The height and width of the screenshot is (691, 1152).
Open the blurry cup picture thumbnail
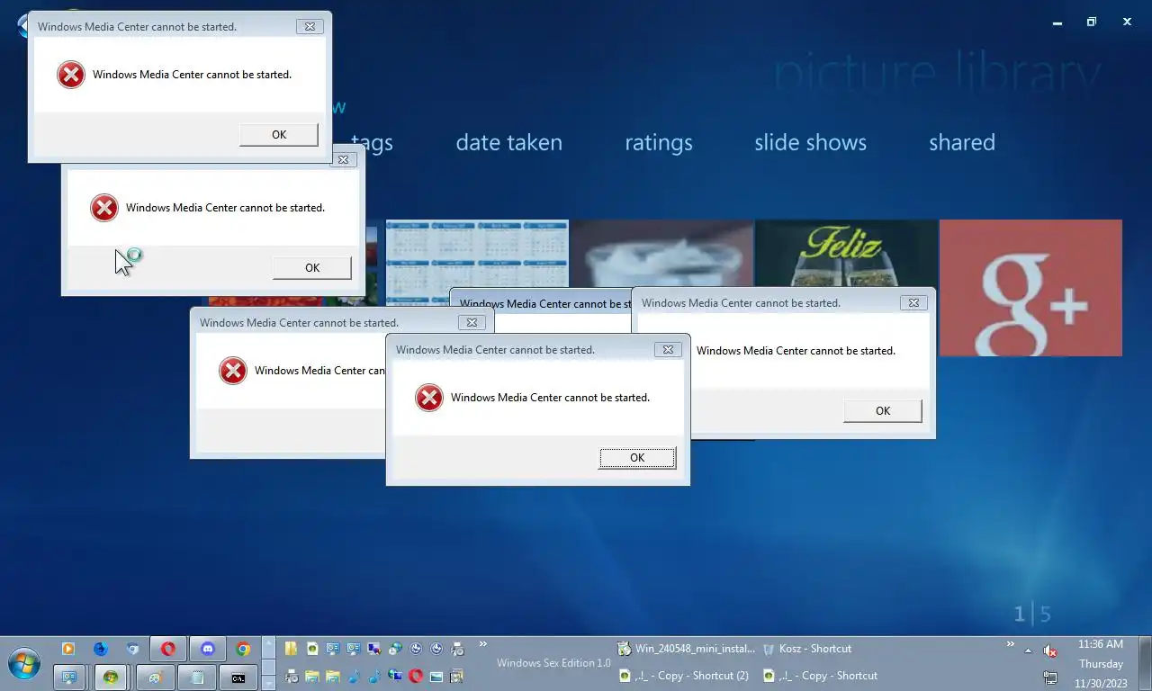(x=662, y=254)
